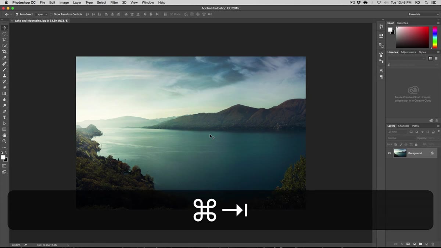
Task: Open the Image menu
Action: [64, 3]
